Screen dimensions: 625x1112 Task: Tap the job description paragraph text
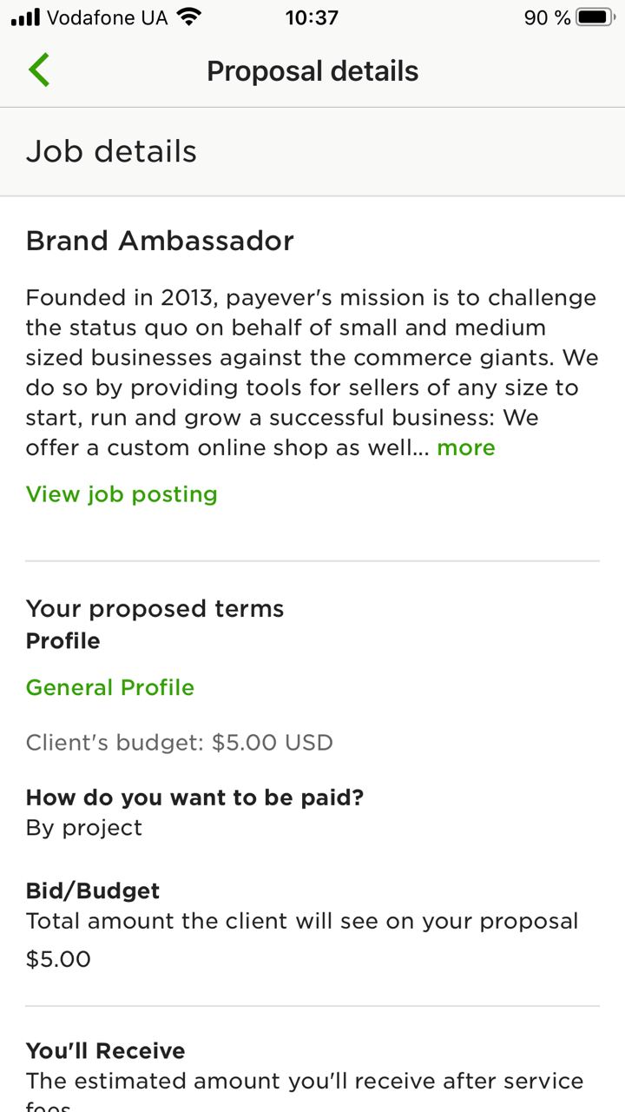(312, 373)
